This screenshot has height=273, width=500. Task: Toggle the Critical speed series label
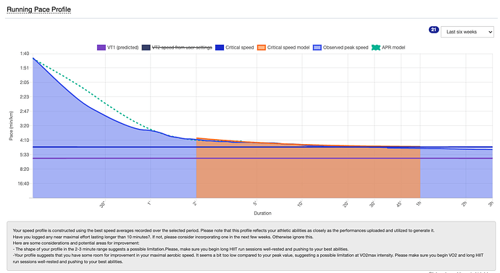(x=239, y=48)
